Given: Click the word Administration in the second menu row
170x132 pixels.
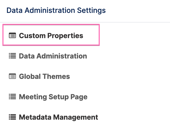Looking at the screenshot, I should point(62,56).
